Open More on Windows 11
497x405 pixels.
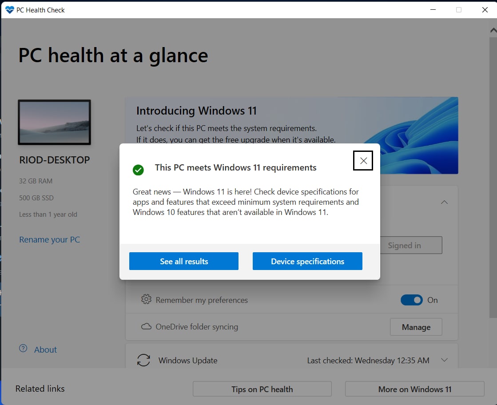pos(414,389)
